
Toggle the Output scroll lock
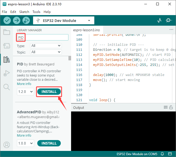[x=171, y=107]
